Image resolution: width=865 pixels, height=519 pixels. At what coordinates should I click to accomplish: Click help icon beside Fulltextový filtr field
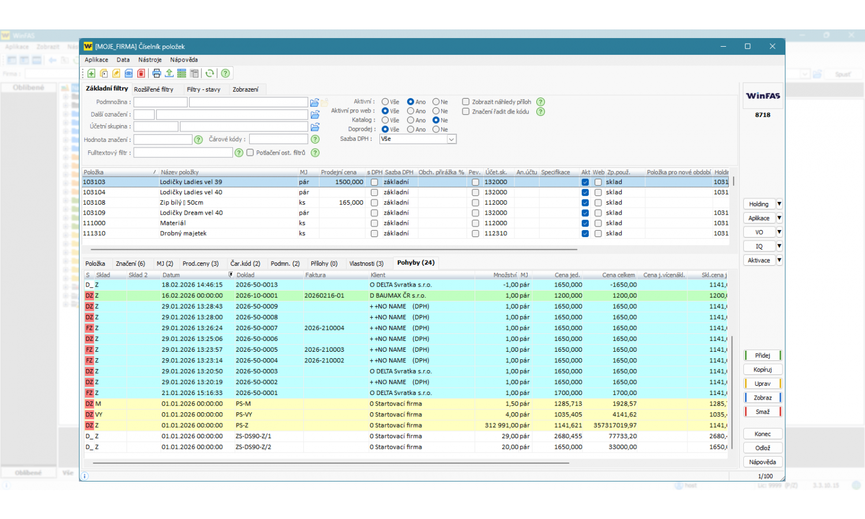click(x=239, y=153)
